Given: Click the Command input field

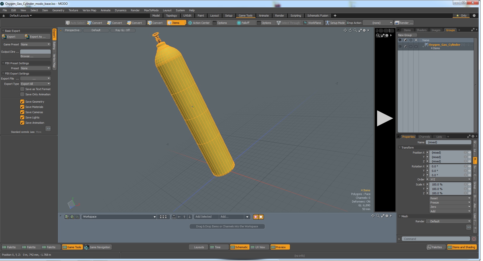Looking at the screenshot, I should [x=436, y=239].
